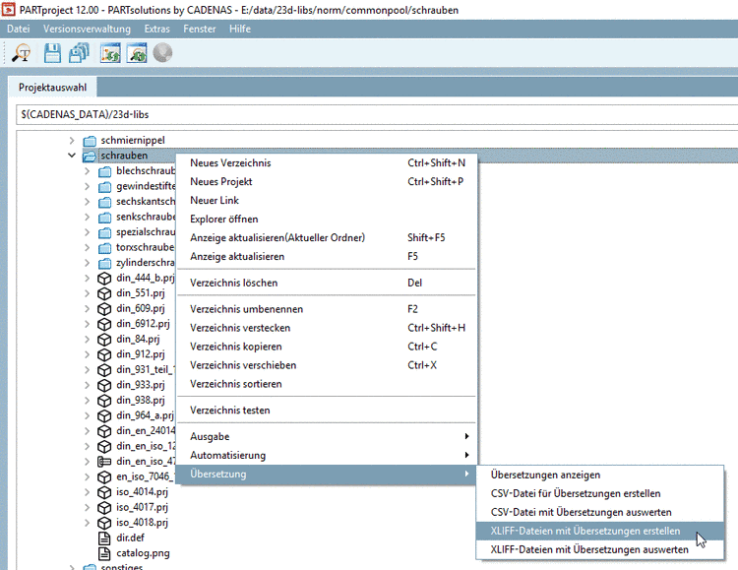Click the document icon of dir.def
The image size is (738, 570).
click(105, 538)
